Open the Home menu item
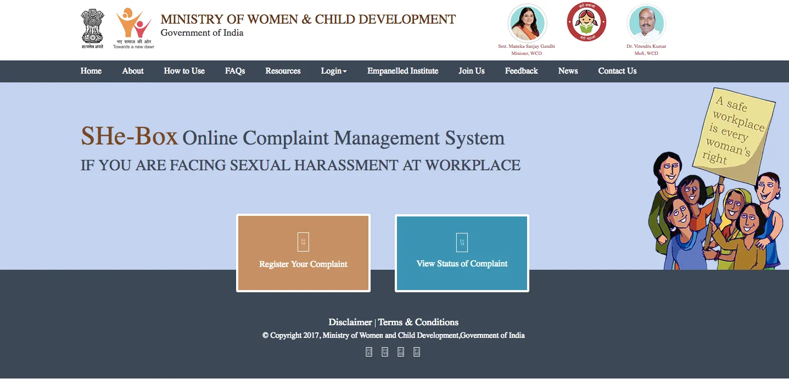 (91, 71)
